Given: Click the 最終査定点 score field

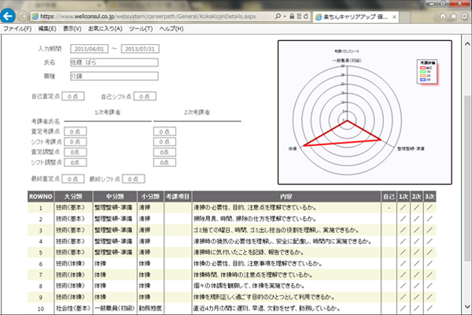Looking at the screenshot, I should 73,179.
